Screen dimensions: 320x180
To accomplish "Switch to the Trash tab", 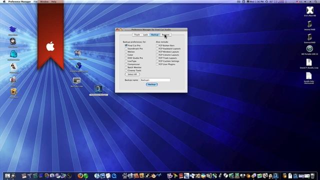I will click(x=137, y=34).
